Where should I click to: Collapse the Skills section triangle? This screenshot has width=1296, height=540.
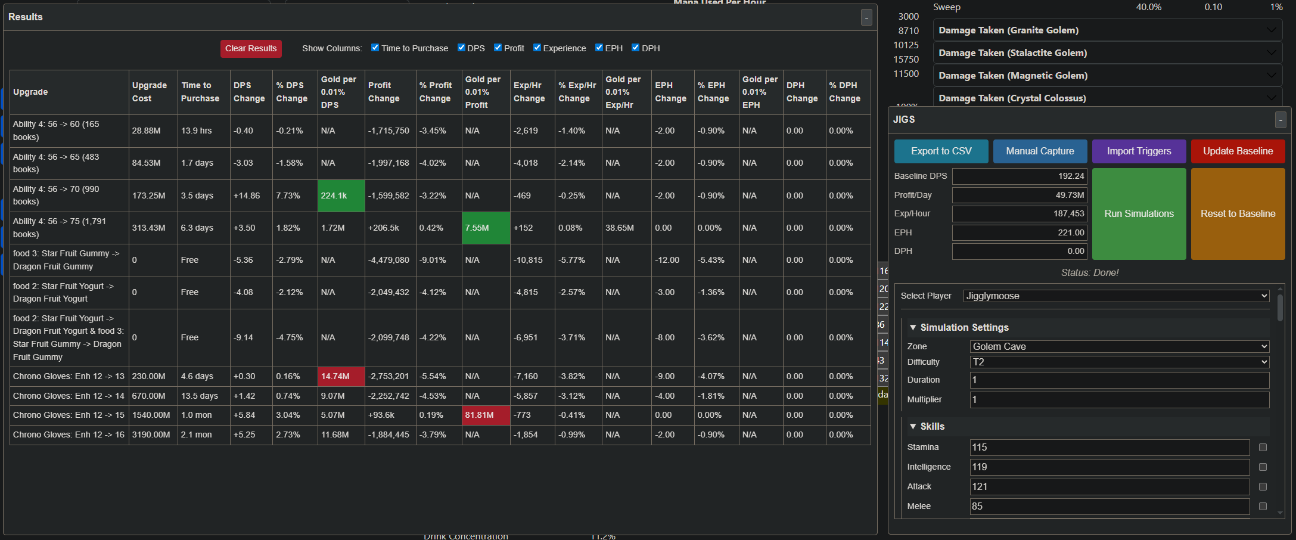click(913, 426)
